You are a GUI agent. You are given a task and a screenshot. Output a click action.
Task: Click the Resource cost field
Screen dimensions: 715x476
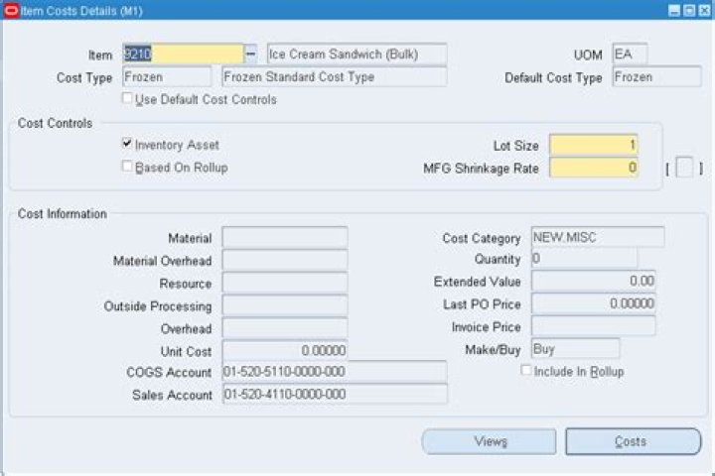285,283
